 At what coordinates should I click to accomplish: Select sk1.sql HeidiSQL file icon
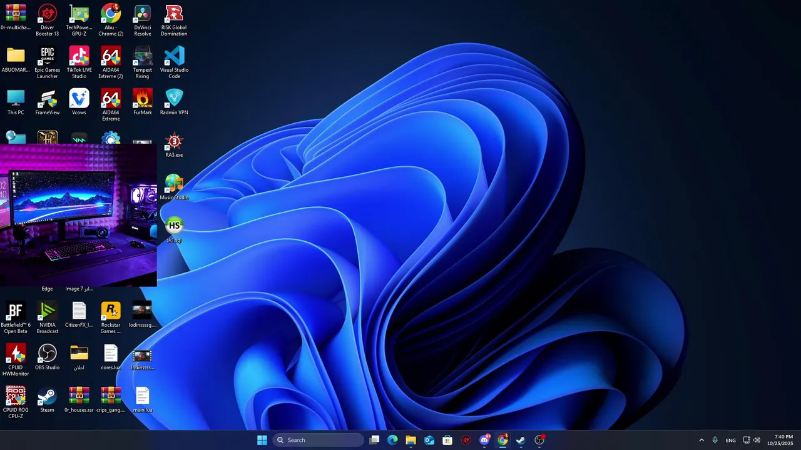pos(174,230)
